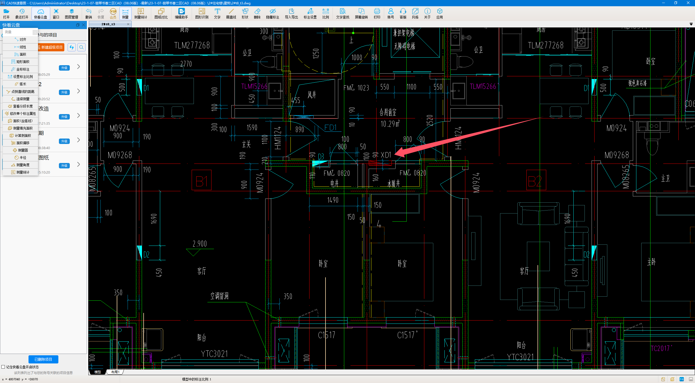Close the 测量 popup menu
695x383 pixels.
[35, 32]
